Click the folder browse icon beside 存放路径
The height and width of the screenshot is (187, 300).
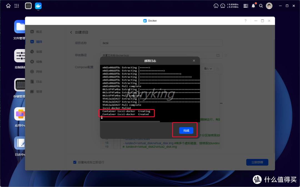218,55
